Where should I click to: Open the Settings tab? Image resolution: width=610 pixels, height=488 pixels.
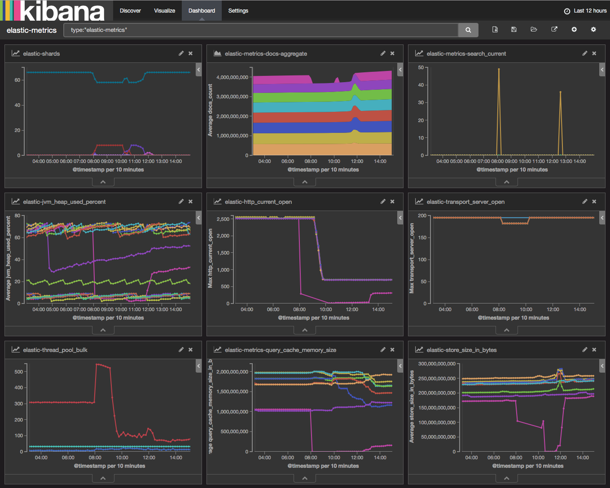tap(238, 10)
